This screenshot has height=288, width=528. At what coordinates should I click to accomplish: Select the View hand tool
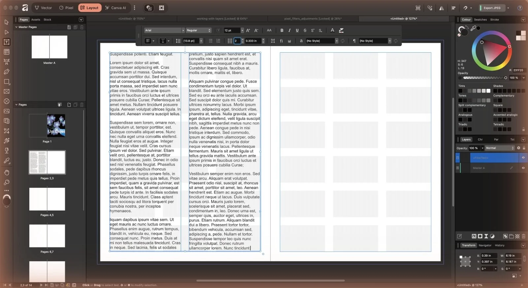[7, 172]
